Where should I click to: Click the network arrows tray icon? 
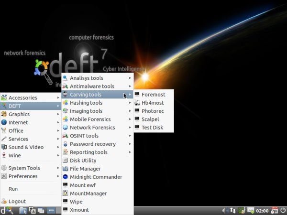point(232,211)
